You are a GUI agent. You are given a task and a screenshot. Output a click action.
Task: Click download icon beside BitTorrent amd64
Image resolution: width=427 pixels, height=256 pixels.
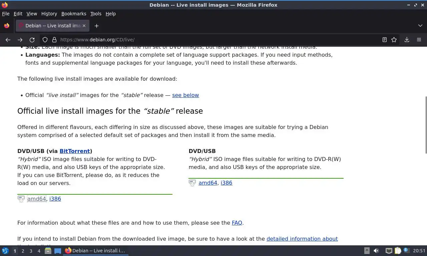21,199
